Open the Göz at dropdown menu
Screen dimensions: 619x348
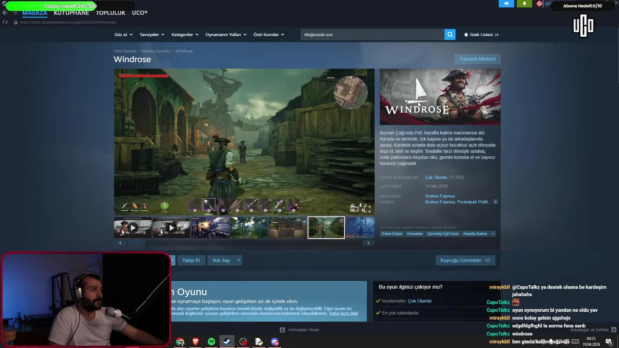pos(123,35)
